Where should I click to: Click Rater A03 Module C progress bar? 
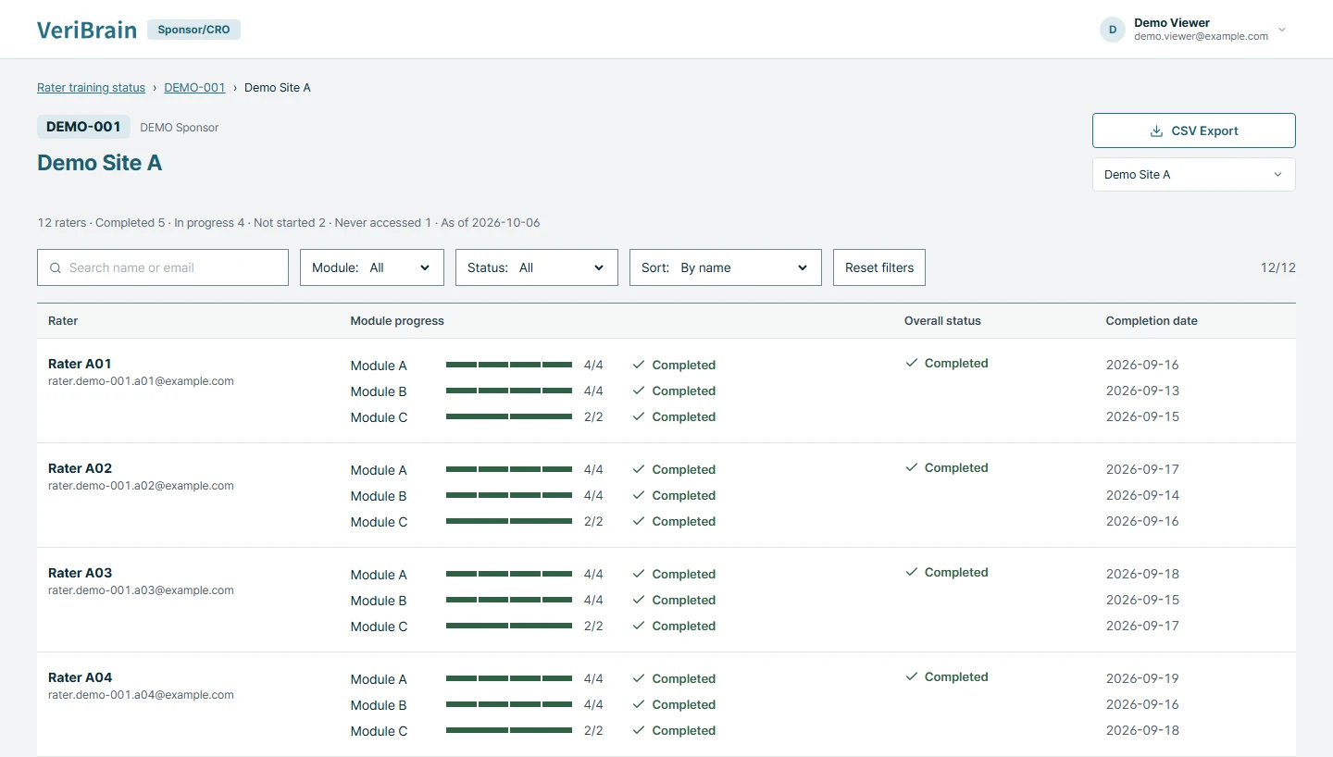509,626
